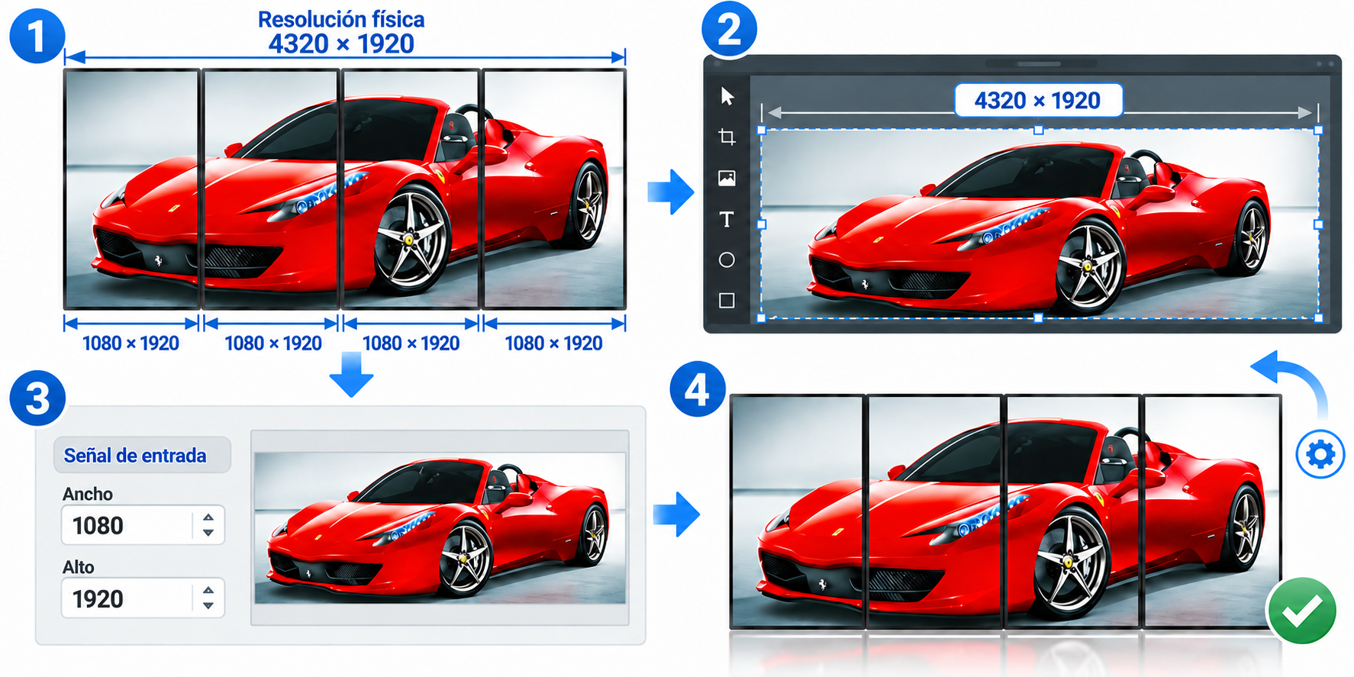
Task: Open the "Señal de entrada" tab
Action: point(142,456)
